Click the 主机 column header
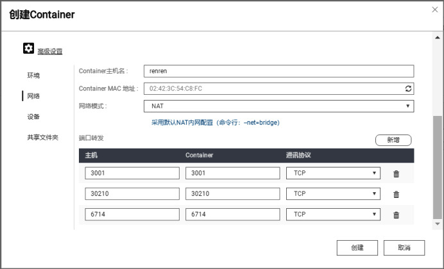Image resolution: width=444 pixels, height=269 pixels. [91, 155]
